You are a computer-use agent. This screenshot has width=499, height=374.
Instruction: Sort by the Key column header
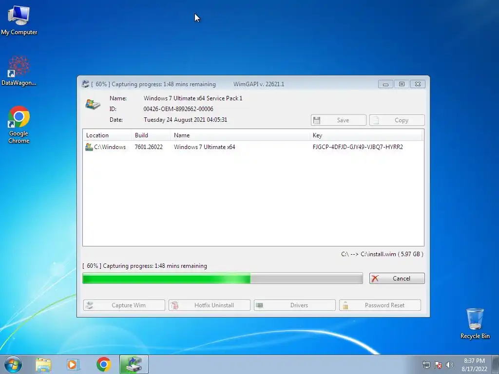coord(366,135)
